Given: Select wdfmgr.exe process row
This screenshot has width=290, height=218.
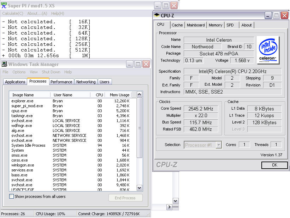Looking at the screenshot, I should (73, 126).
